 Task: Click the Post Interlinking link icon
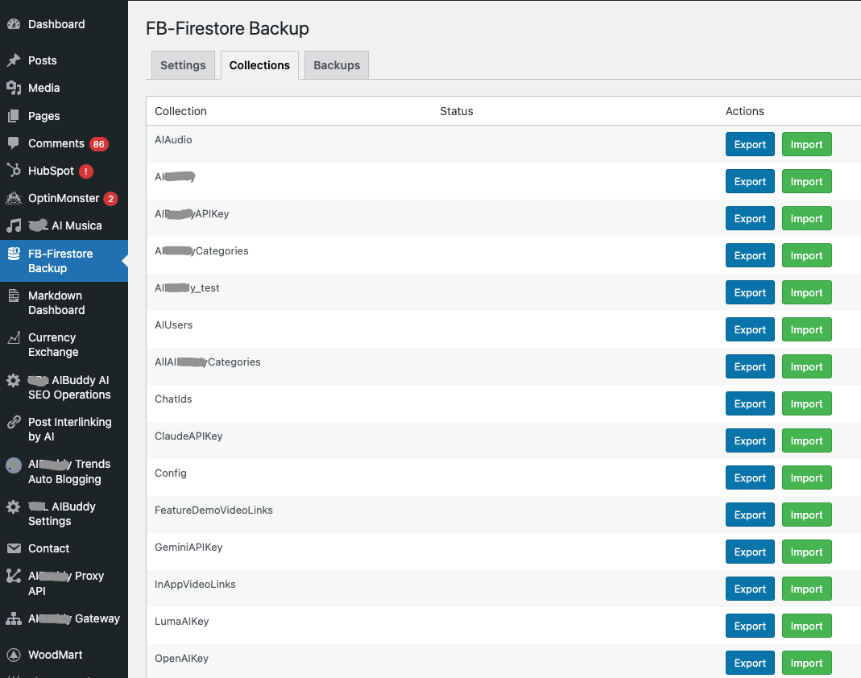pos(14,422)
